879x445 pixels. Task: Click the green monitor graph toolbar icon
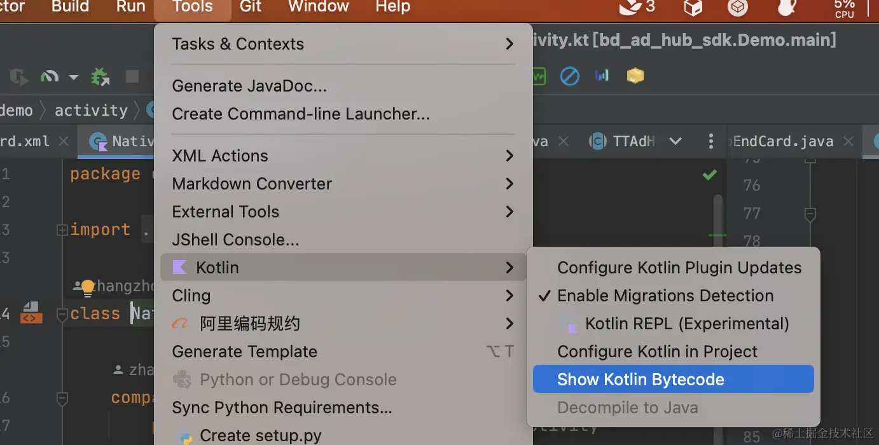pyautogui.click(x=539, y=76)
